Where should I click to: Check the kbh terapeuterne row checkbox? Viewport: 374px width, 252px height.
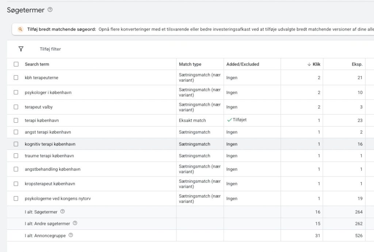(x=16, y=78)
